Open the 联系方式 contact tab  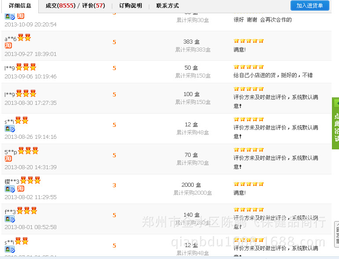pos(167,6)
